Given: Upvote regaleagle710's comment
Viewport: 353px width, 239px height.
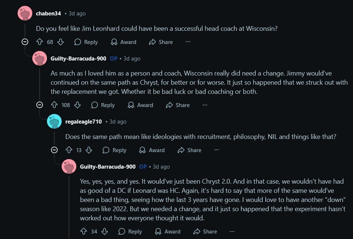Looking at the screenshot, I should coord(69,150).
